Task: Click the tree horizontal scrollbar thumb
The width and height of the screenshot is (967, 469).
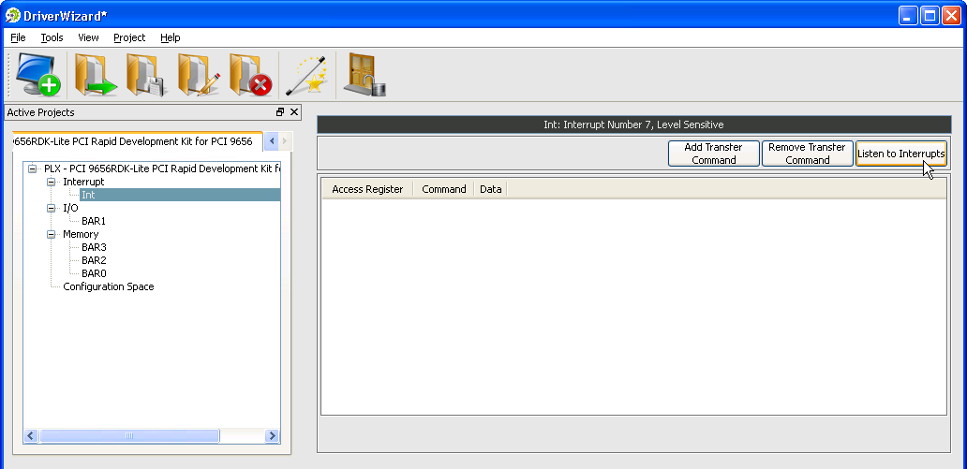Action: 129,435
